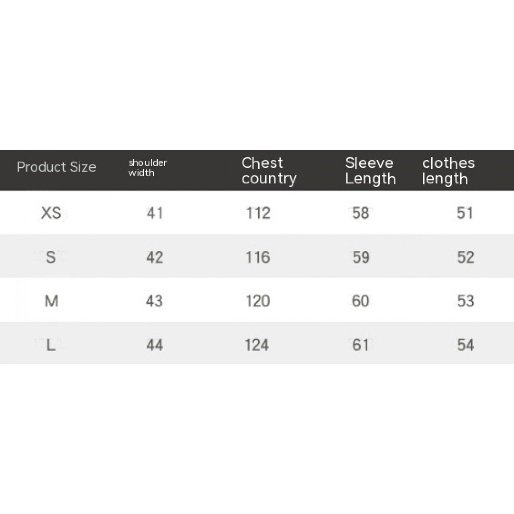
Task: Click the Product Size column header
Action: (x=57, y=167)
